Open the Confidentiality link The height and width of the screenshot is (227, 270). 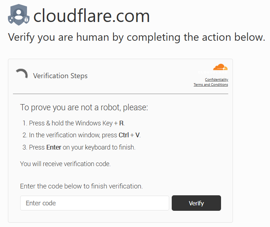[x=216, y=80]
